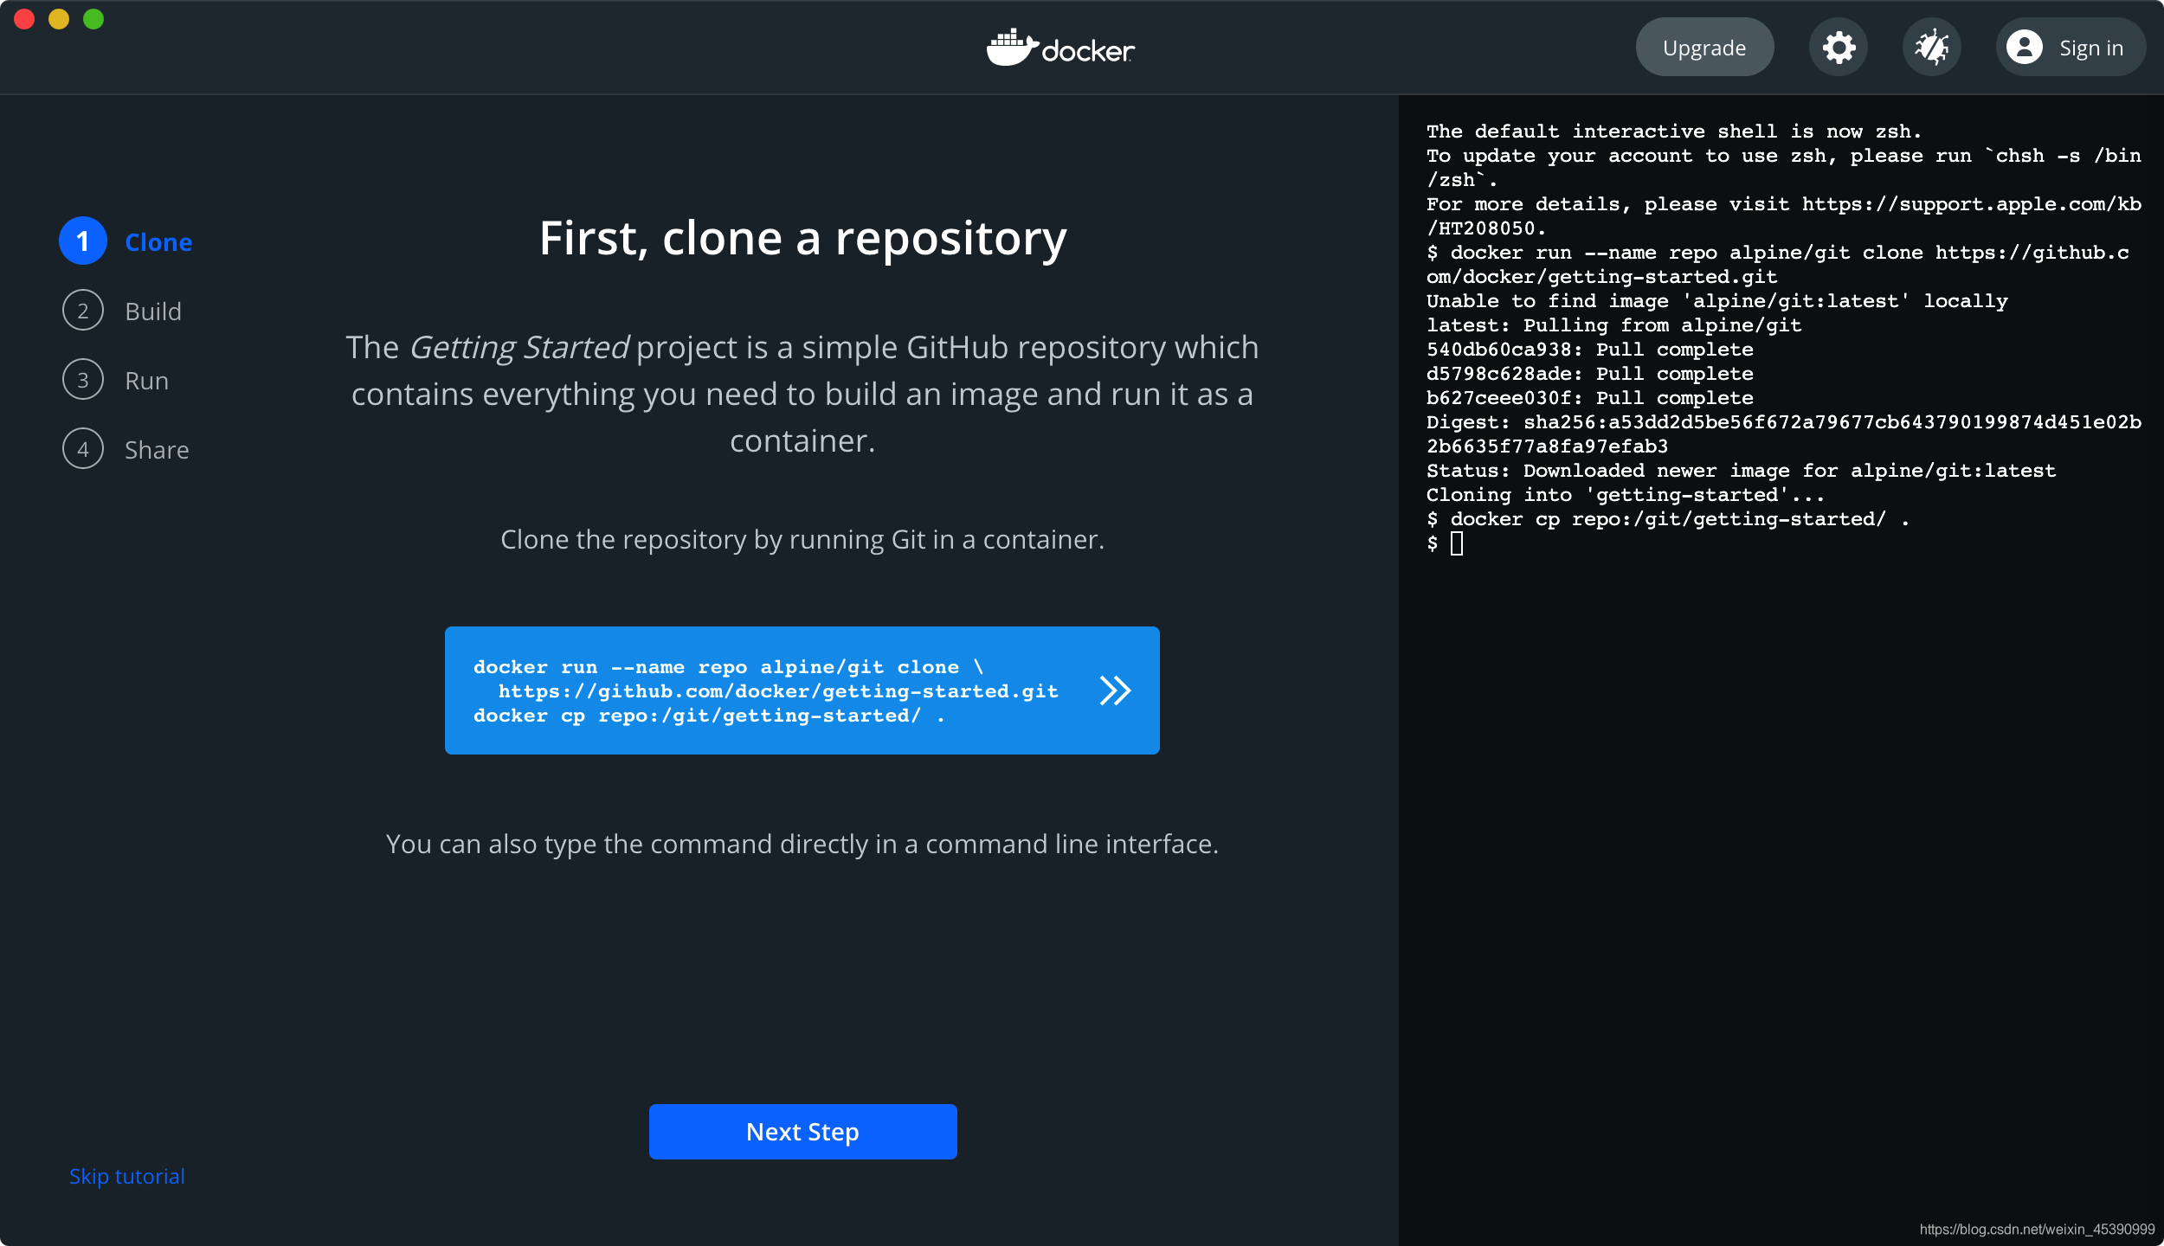Click the italic 'Getting Started' text
The image size is (2164, 1246).
point(518,348)
